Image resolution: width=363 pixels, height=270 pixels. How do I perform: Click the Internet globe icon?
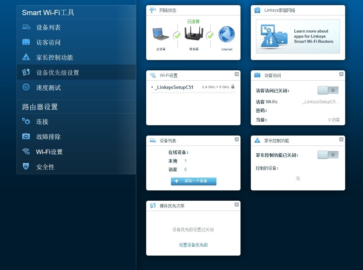tap(227, 34)
